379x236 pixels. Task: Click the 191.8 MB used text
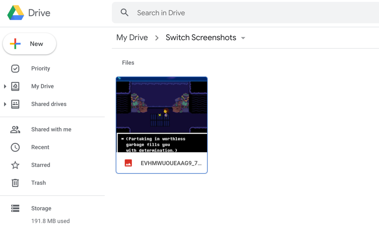50,221
